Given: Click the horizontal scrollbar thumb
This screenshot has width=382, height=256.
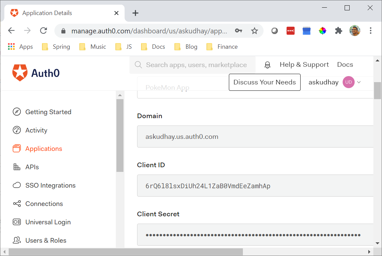Looking at the screenshot, I should coord(126,252).
